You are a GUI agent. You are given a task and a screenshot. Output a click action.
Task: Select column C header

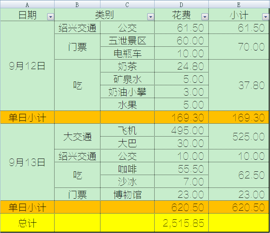pyautogui.click(x=127, y=5)
